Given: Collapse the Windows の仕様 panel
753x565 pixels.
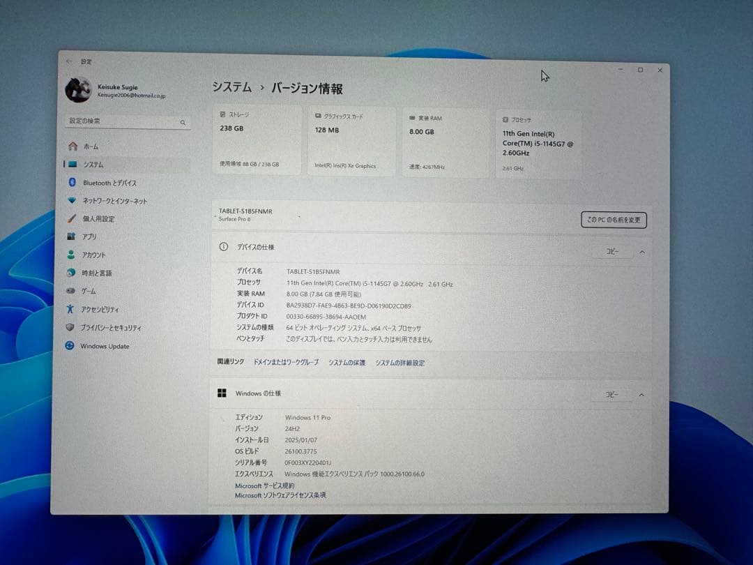Looking at the screenshot, I should point(641,394).
